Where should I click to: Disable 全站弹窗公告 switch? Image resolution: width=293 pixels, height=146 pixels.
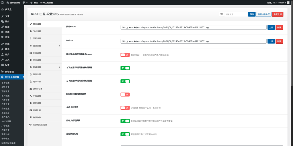coord(125,134)
